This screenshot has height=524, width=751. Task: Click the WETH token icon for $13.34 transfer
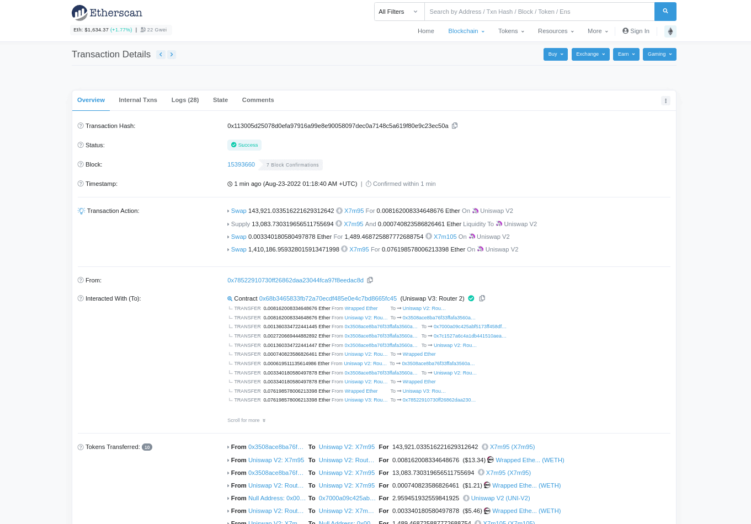[x=491, y=460]
